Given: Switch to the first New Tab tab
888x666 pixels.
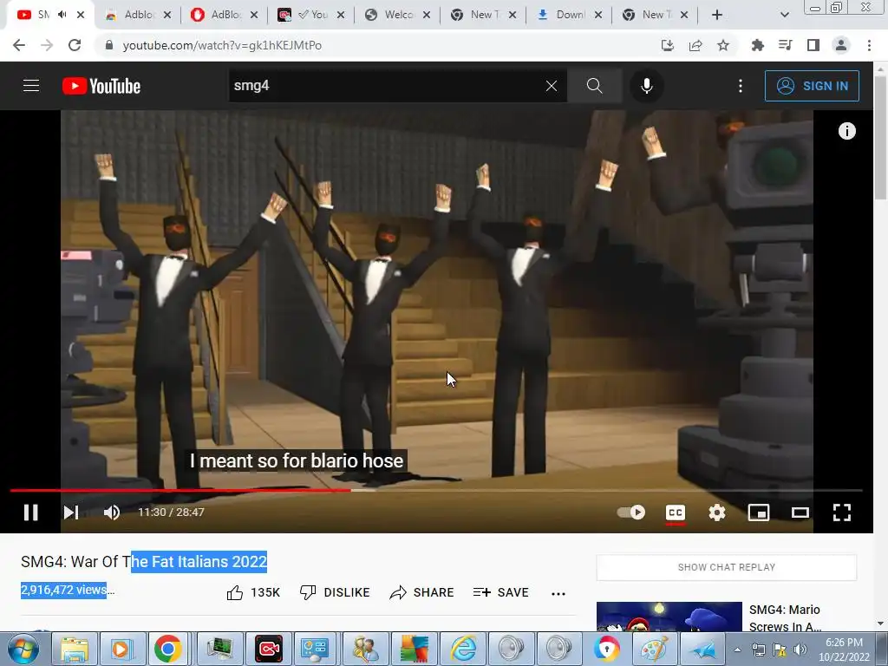Looking at the screenshot, I should coord(482,15).
